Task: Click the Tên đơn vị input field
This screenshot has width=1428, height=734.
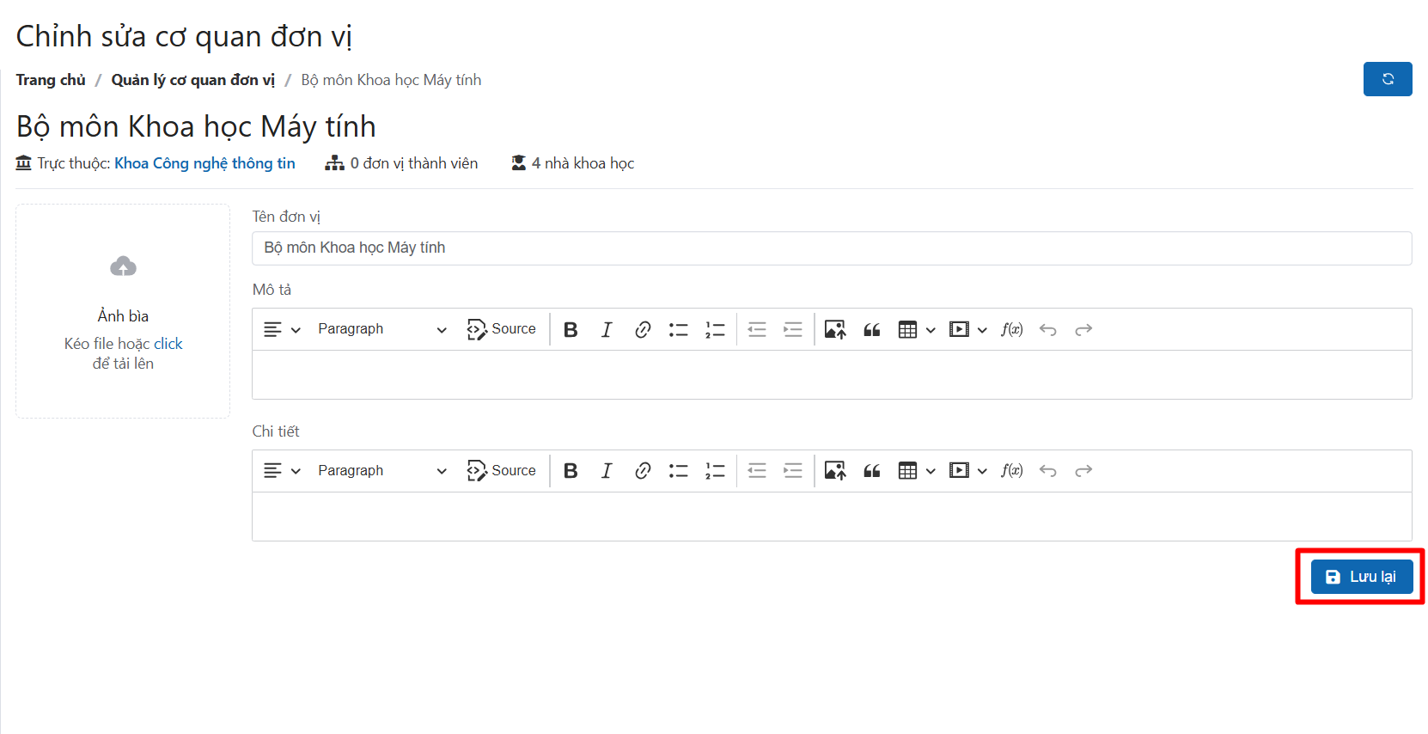Action: coord(831,248)
